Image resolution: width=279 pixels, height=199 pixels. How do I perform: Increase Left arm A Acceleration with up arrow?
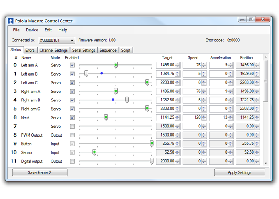230,64
